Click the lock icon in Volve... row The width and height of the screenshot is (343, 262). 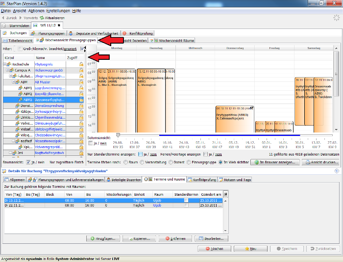[81, 123]
